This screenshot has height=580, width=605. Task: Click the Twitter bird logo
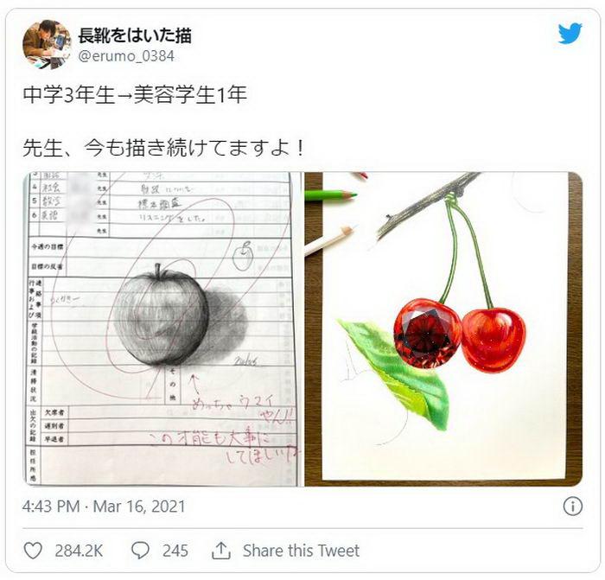pyautogui.click(x=570, y=33)
